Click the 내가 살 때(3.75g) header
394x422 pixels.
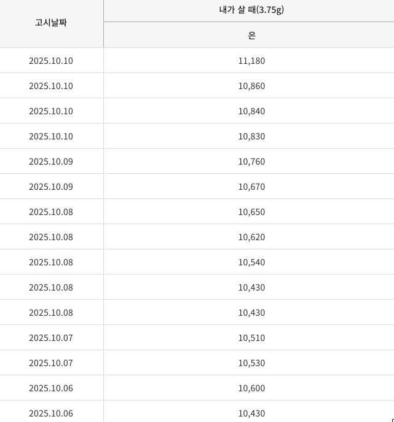[251, 10]
